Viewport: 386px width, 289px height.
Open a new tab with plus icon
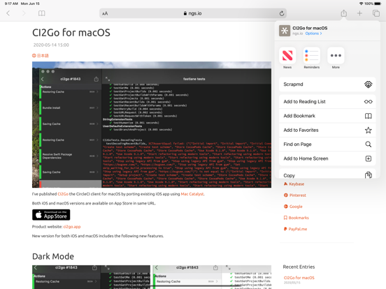(359, 13)
